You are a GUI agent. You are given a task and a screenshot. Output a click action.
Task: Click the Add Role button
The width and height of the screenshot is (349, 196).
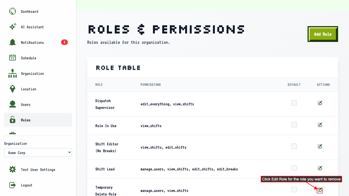(323, 34)
